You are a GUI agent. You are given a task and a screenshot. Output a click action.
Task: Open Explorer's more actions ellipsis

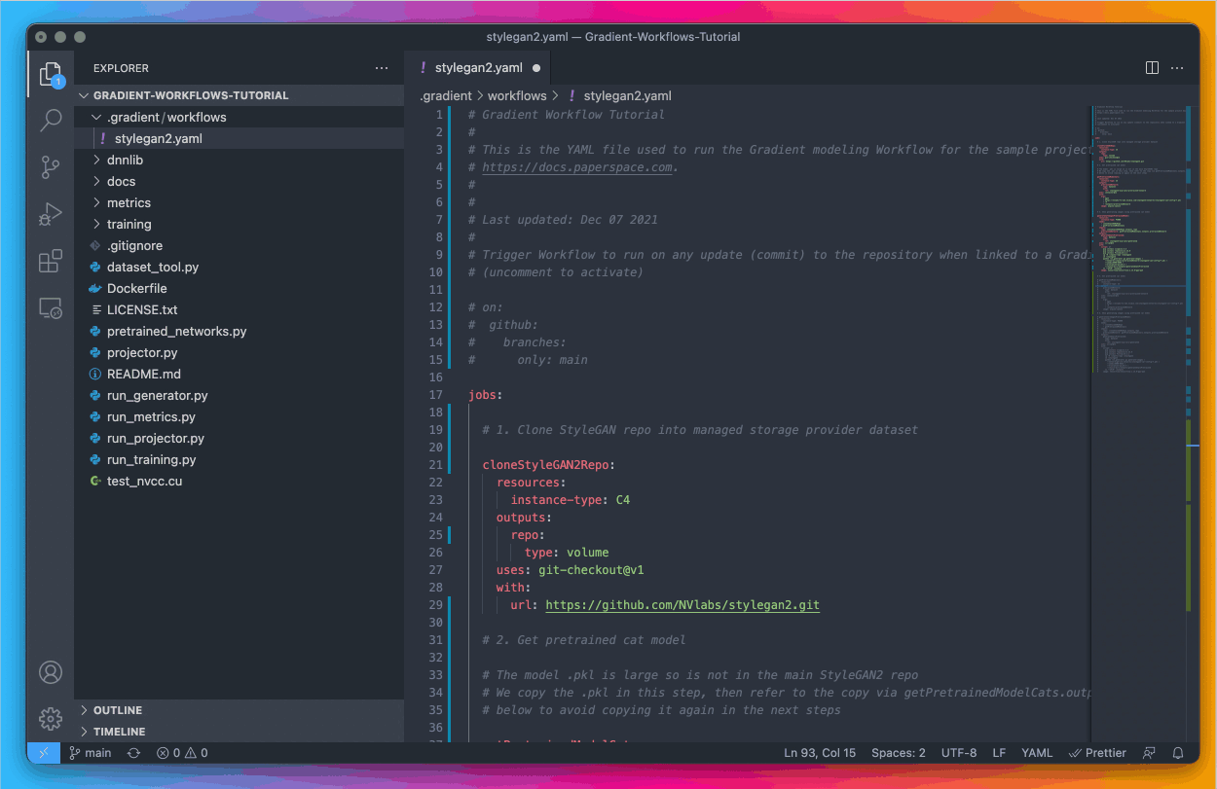382,68
